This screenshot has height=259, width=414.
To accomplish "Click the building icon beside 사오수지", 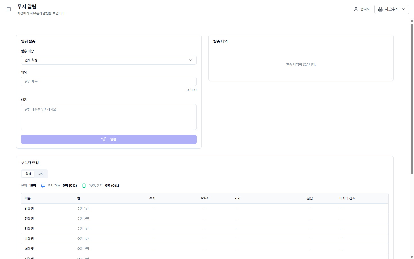I will tap(380, 9).
